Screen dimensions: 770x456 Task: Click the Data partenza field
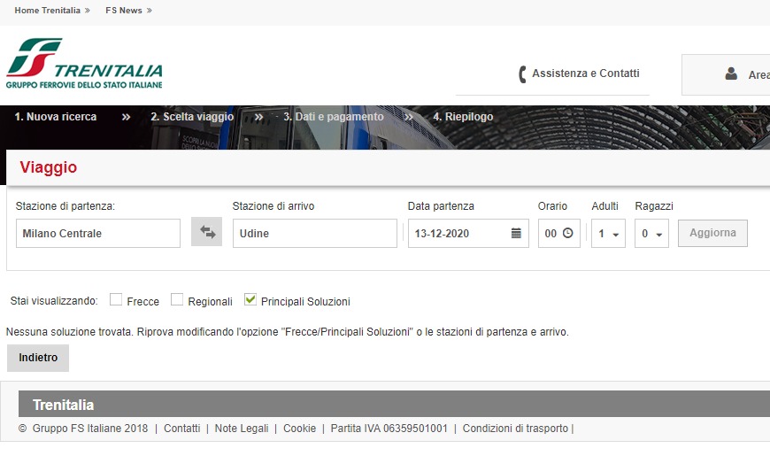coord(468,234)
